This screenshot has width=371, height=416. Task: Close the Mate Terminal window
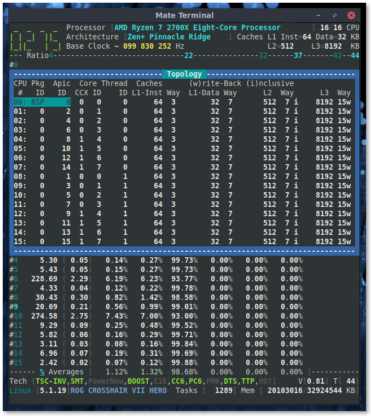click(351, 15)
